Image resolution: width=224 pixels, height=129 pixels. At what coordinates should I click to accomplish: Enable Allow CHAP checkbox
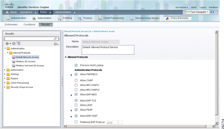click(x=76, y=80)
